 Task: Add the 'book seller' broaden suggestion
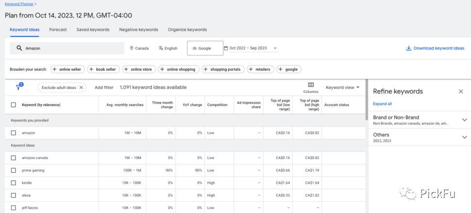pos(103,69)
